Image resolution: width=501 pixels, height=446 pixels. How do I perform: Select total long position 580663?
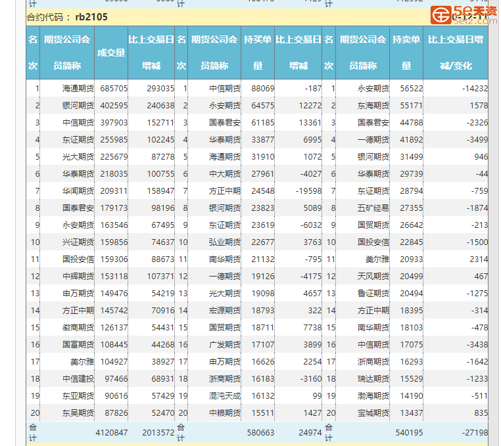click(260, 433)
